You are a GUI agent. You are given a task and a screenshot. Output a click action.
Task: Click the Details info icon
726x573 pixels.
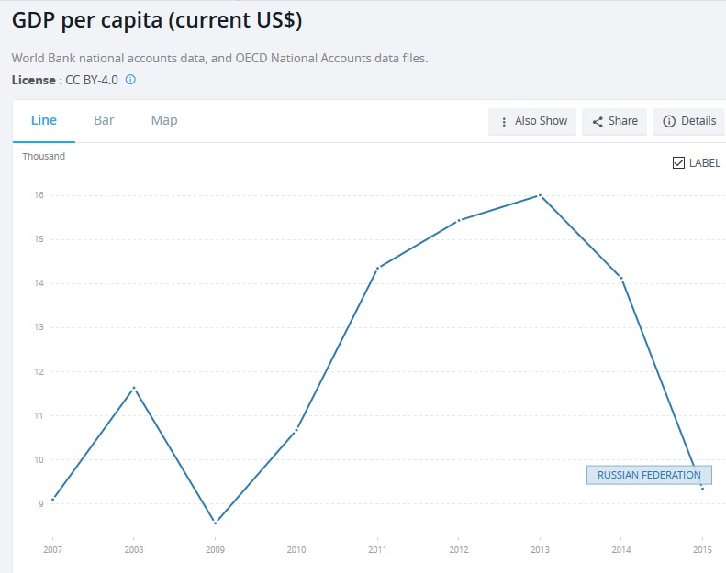pyautogui.click(x=669, y=122)
